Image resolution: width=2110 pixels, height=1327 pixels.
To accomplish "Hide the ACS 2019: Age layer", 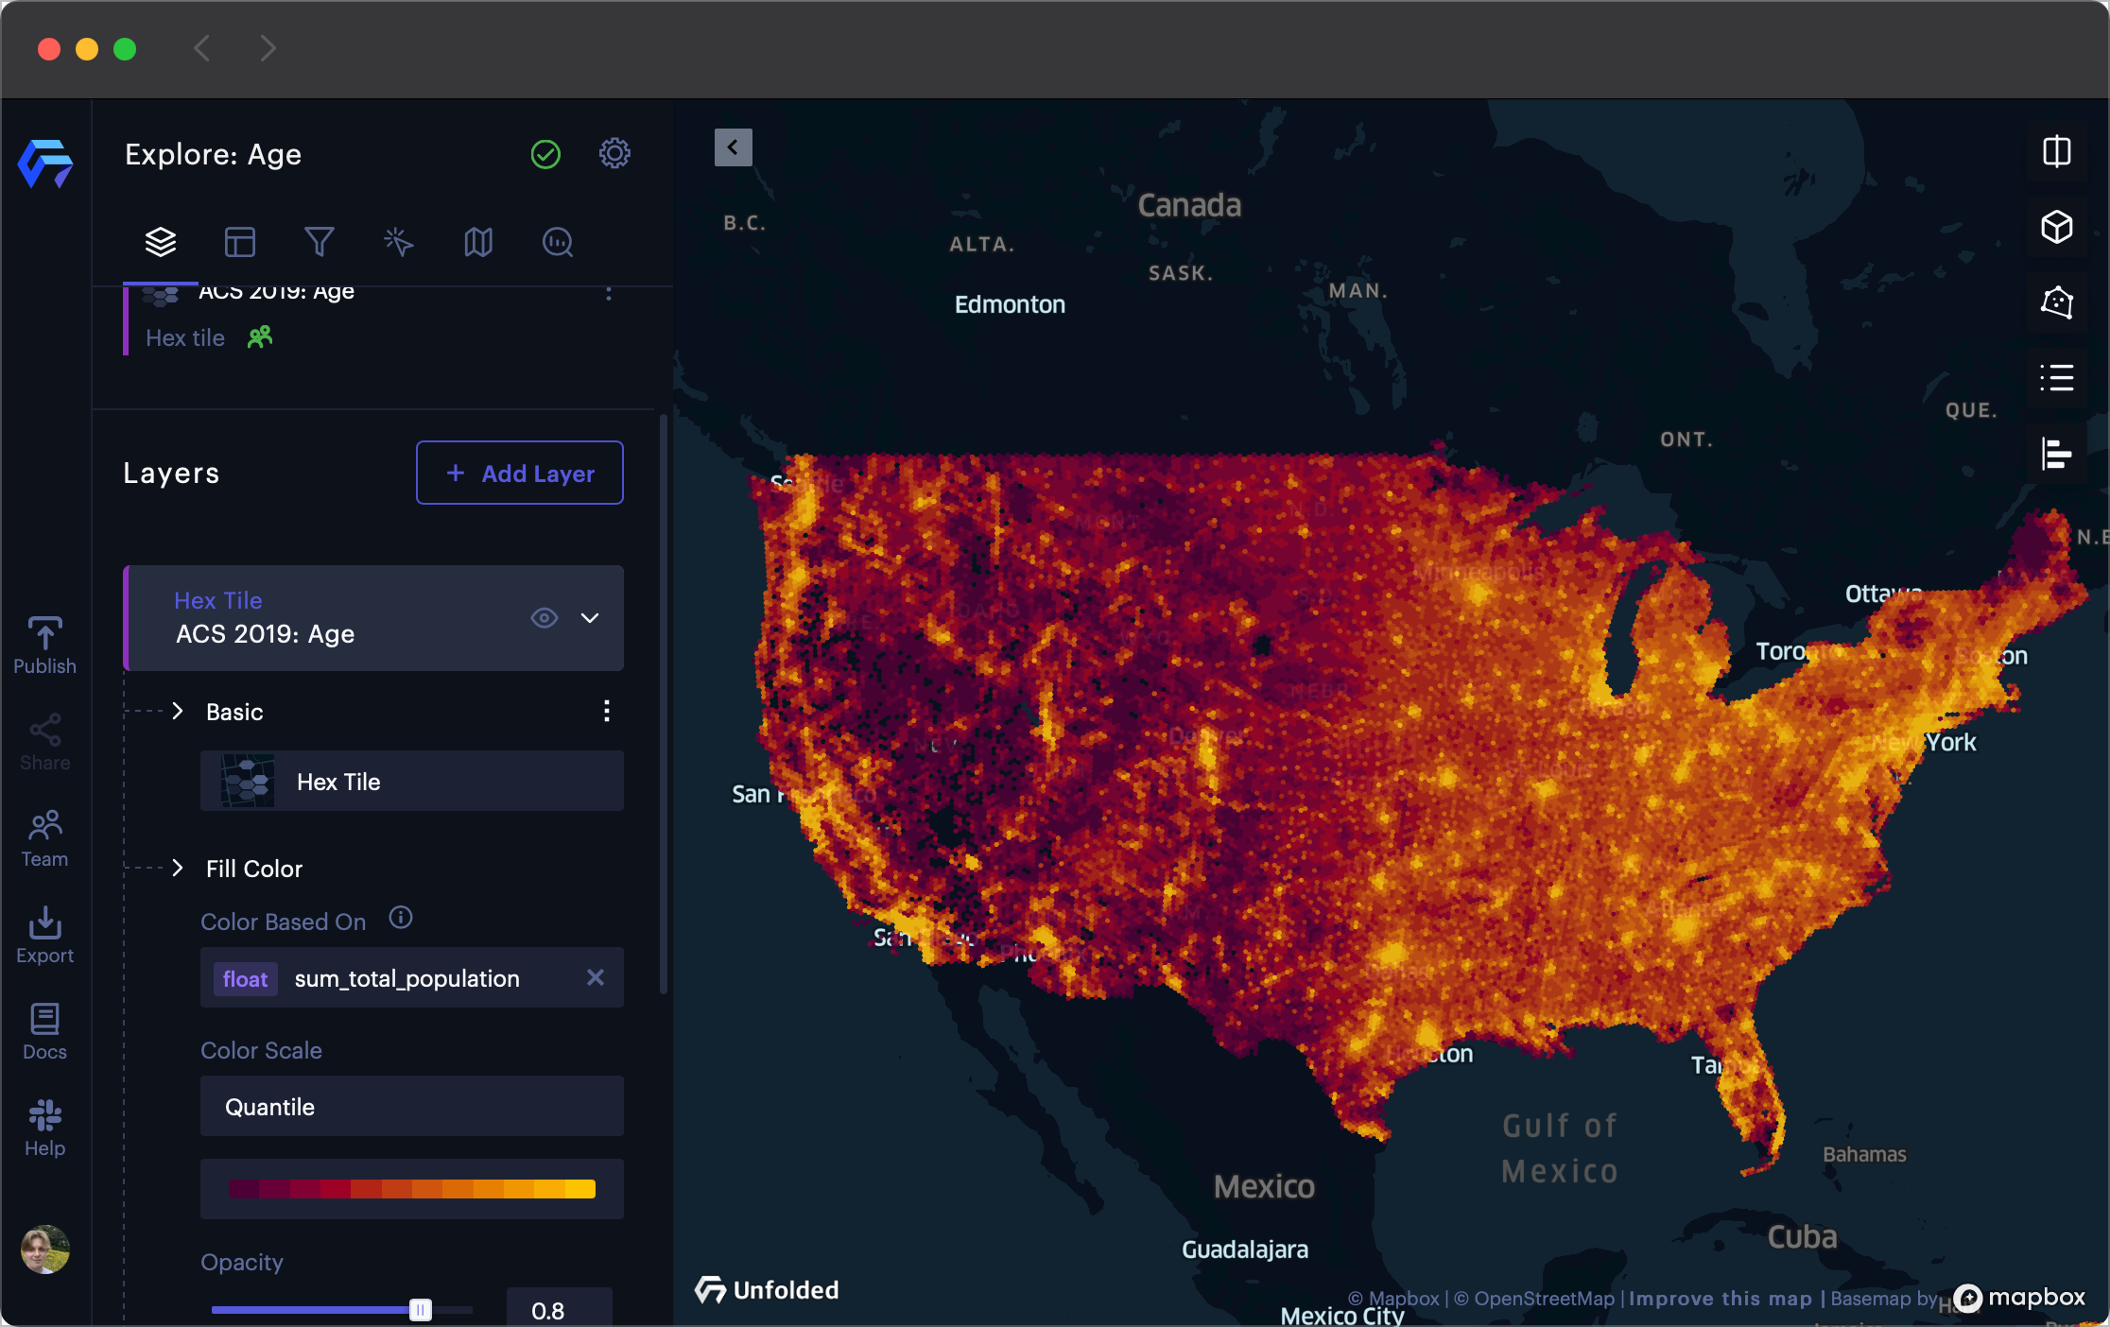I will coord(545,617).
